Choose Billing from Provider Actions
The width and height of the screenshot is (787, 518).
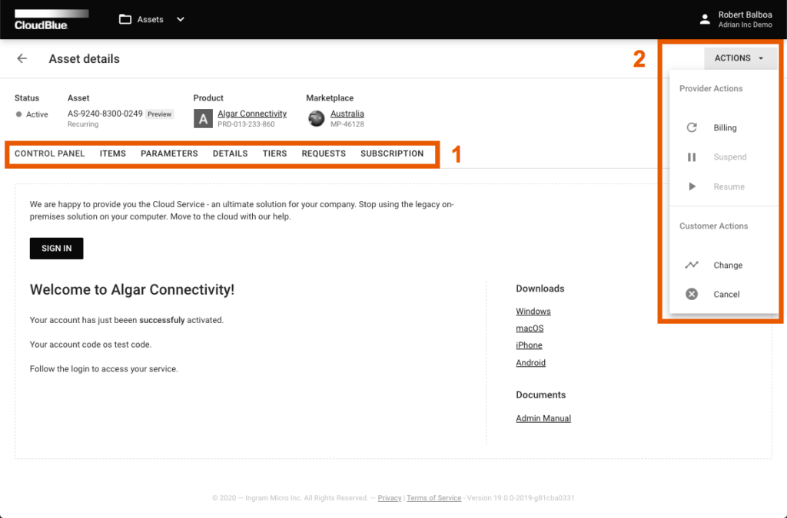pos(725,127)
